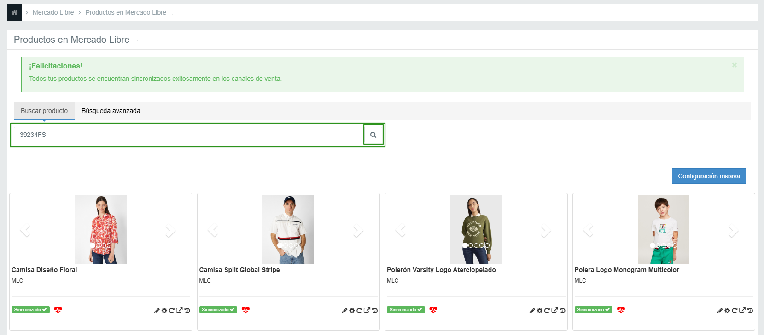Open history icon for Camisa Split Global Stripe
Screen dimensions: 764x335
point(375,311)
